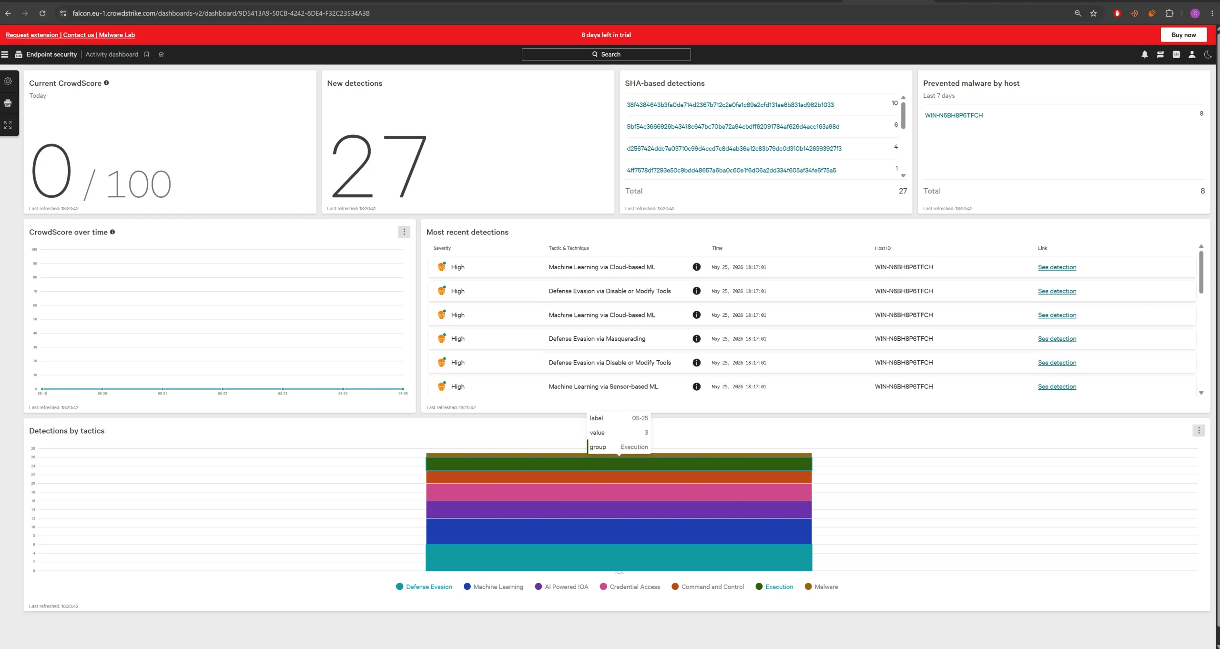Click blue Machine Learning bar segment
Viewport: 1220px width, 649px height.
tap(619, 531)
